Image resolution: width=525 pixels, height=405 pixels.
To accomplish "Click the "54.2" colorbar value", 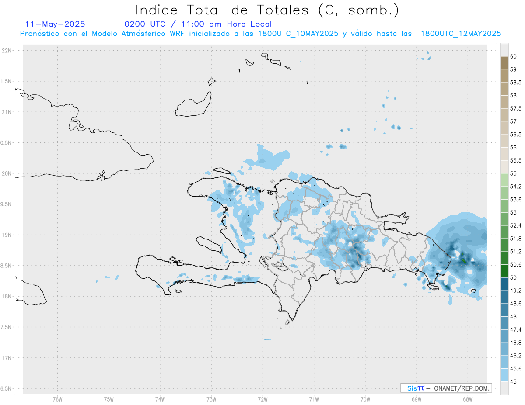I will (x=516, y=187).
